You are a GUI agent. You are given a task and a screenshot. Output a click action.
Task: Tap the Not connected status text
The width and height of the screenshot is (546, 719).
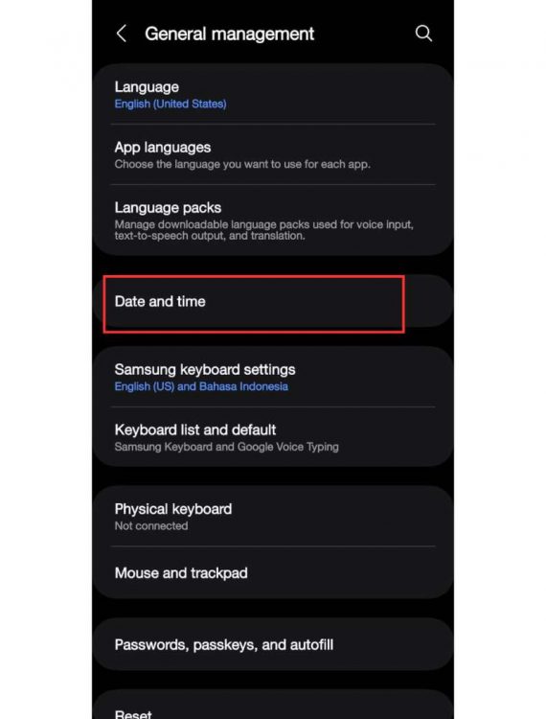click(x=151, y=526)
